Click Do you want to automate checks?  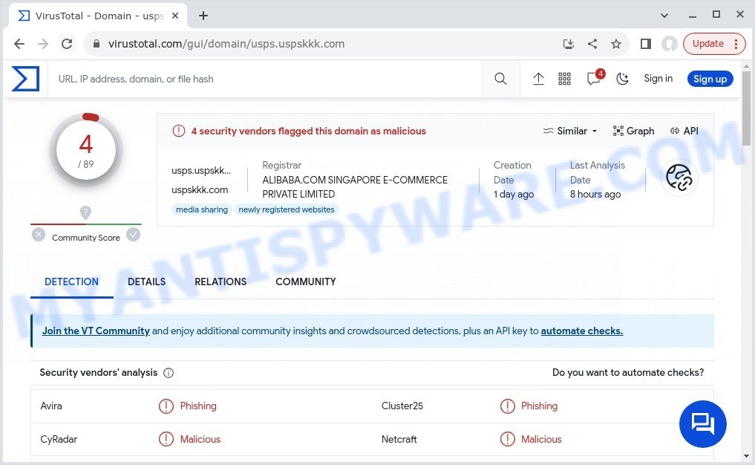[628, 372]
